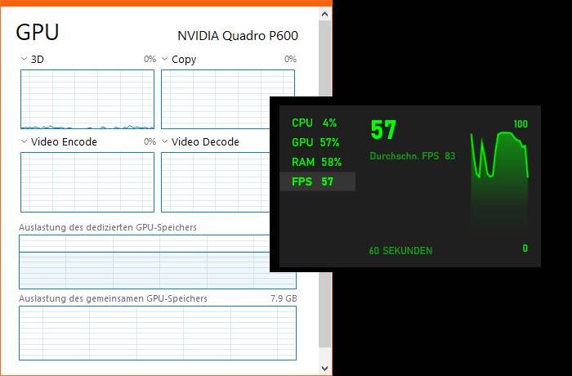Click the Video Encode graph
This screenshot has width=572, height=376.
point(87,181)
